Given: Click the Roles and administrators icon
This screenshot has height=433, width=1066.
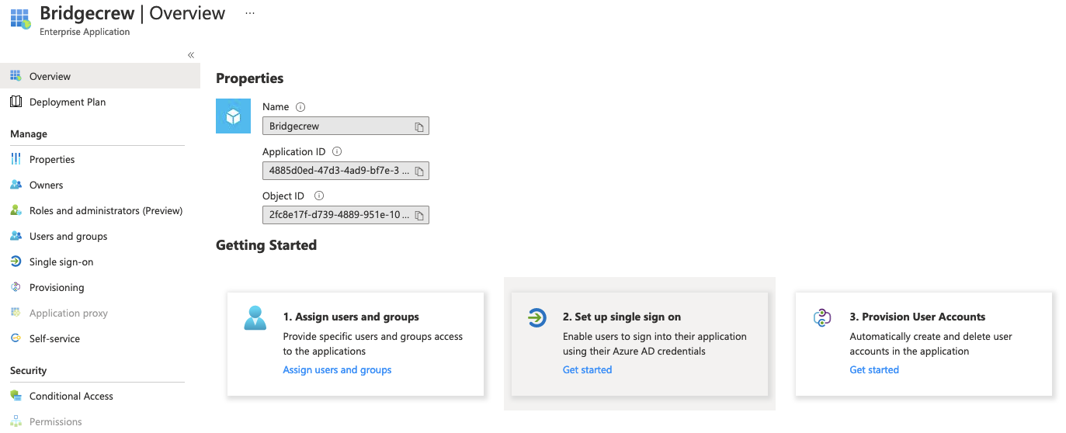Looking at the screenshot, I should (x=16, y=210).
